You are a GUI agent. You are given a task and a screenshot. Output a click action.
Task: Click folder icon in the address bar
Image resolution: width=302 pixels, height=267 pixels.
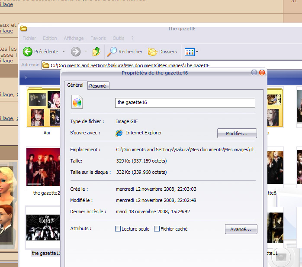(x=46, y=65)
